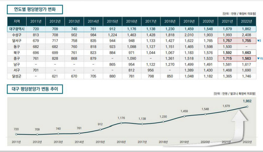Viewport: 263px width, 152px height.
Task: Click the chart data point labeled 1,548
Action: pos(205,114)
